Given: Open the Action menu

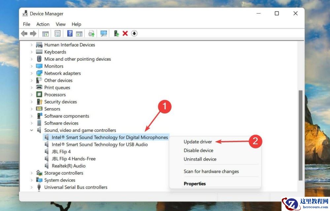Looking at the screenshot, I should pyautogui.click(x=43, y=24).
